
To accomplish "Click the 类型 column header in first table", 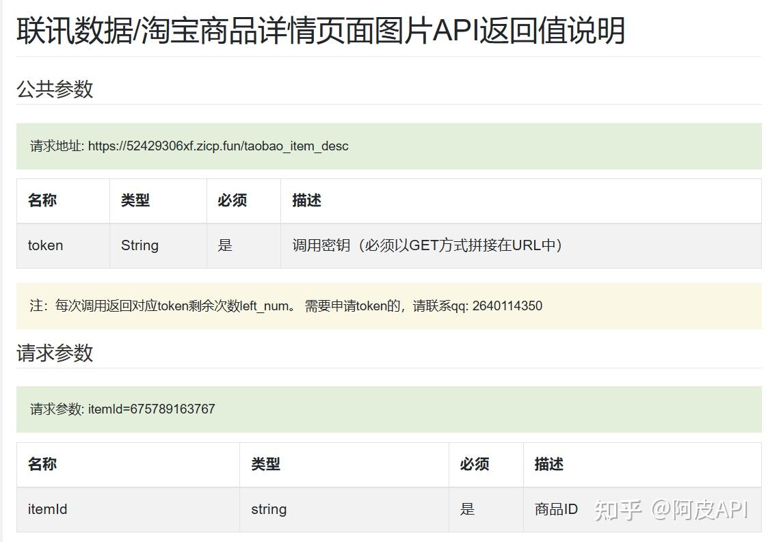I will tap(140, 200).
